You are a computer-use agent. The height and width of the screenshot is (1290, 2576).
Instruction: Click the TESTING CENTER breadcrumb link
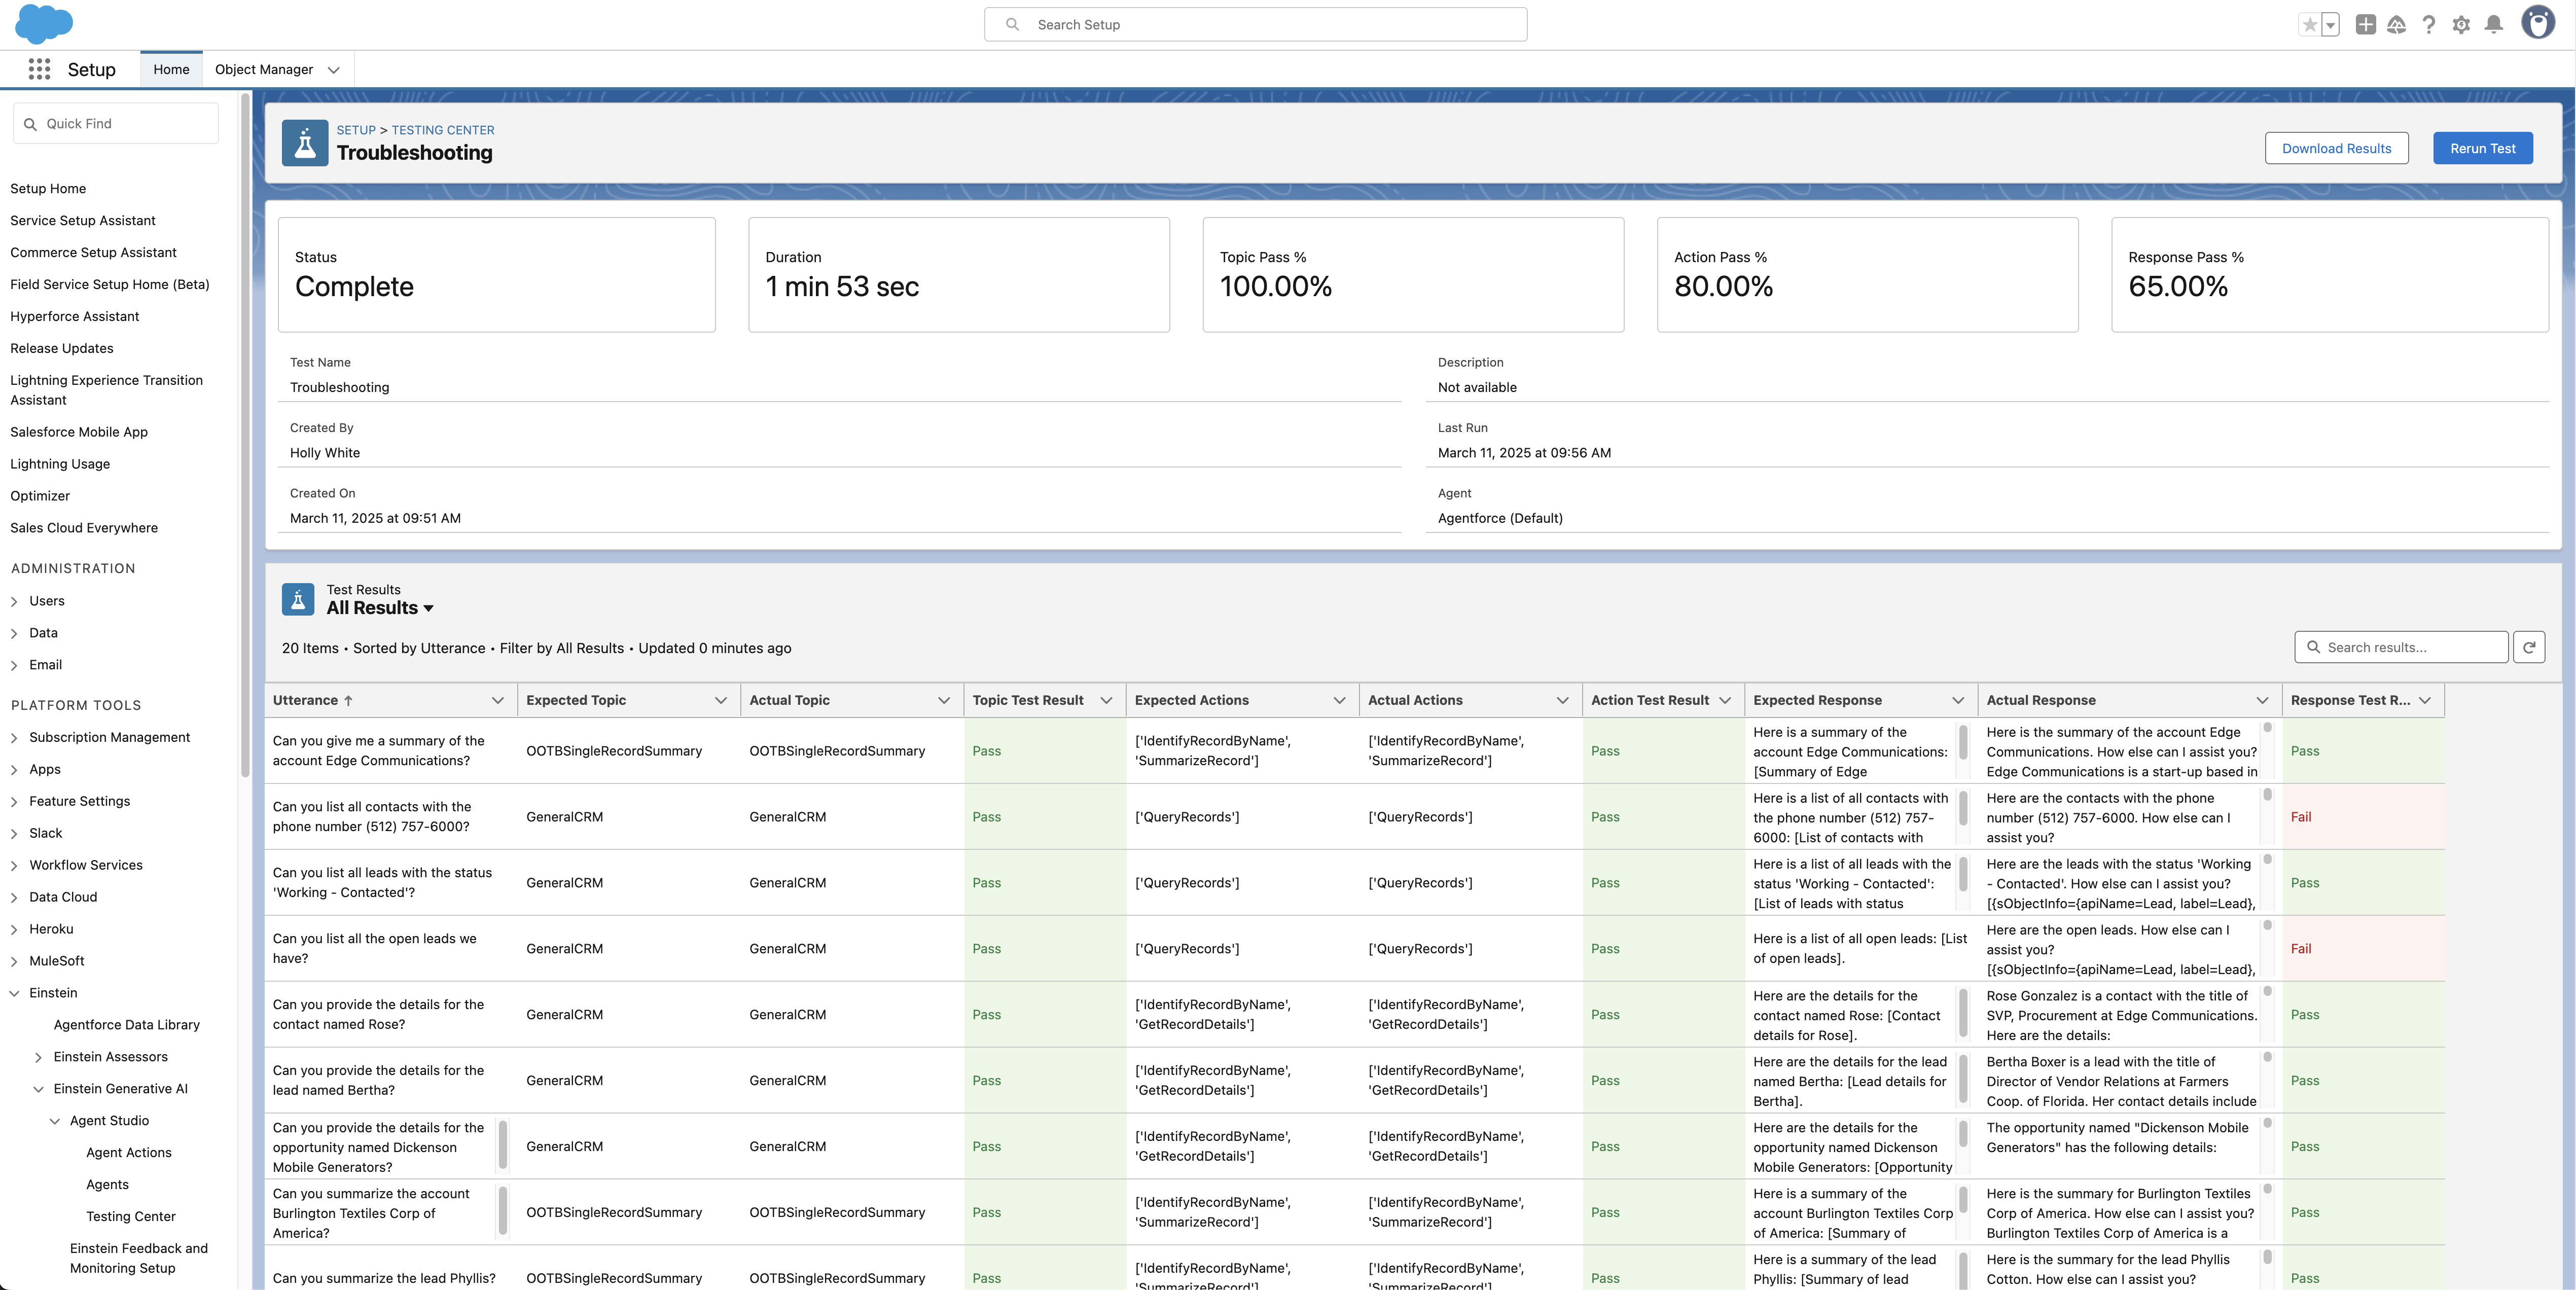click(443, 130)
